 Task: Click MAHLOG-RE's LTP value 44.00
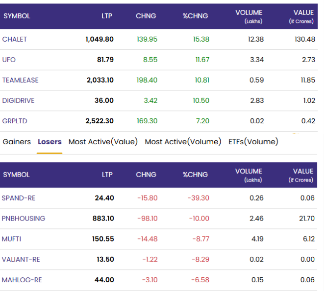(104, 280)
